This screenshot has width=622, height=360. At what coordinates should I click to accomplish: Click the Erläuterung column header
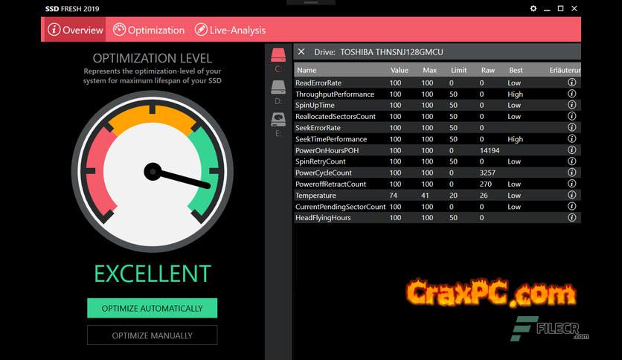point(565,70)
